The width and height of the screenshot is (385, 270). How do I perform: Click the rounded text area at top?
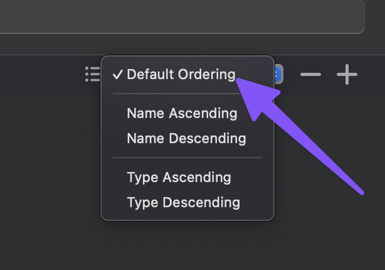[x=182, y=16]
